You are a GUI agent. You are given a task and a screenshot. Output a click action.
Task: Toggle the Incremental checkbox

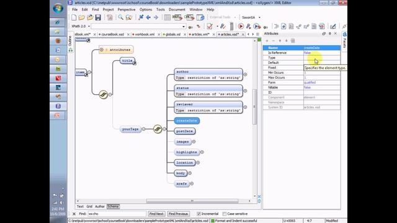point(198,214)
